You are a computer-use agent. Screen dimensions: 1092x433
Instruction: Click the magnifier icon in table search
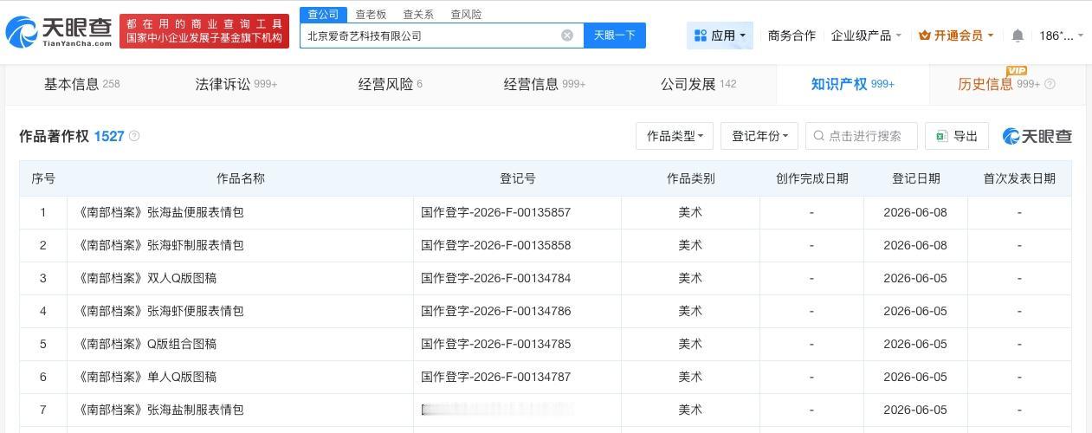point(818,136)
